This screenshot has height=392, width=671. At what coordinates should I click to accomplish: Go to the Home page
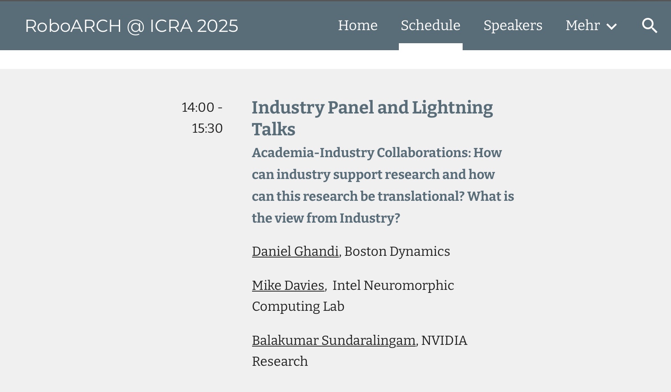click(358, 25)
